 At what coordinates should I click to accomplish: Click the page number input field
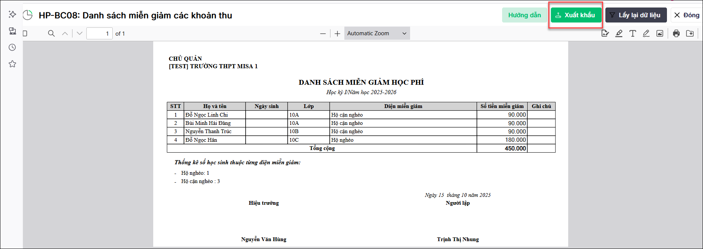[x=100, y=33]
